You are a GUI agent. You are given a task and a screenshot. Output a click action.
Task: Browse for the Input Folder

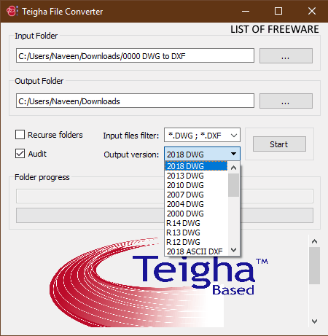tap(286, 55)
